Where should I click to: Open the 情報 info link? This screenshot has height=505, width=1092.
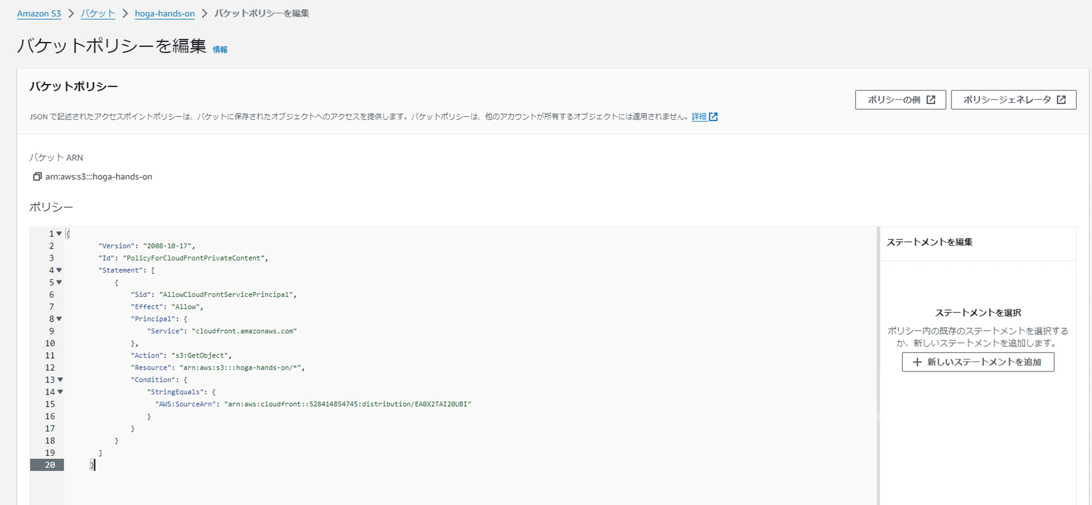pyautogui.click(x=220, y=50)
